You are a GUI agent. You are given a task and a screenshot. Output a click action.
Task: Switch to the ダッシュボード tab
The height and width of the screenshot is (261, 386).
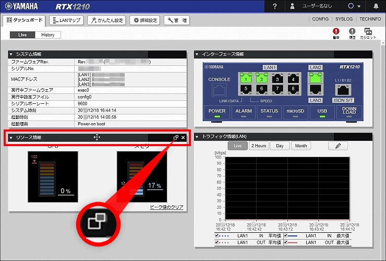click(25, 20)
